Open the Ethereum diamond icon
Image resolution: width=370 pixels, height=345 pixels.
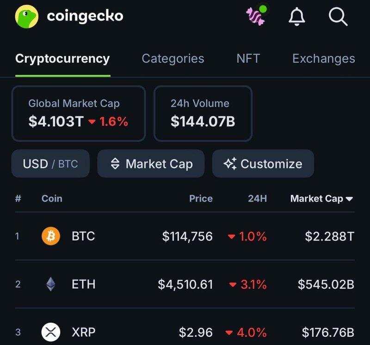(x=51, y=284)
